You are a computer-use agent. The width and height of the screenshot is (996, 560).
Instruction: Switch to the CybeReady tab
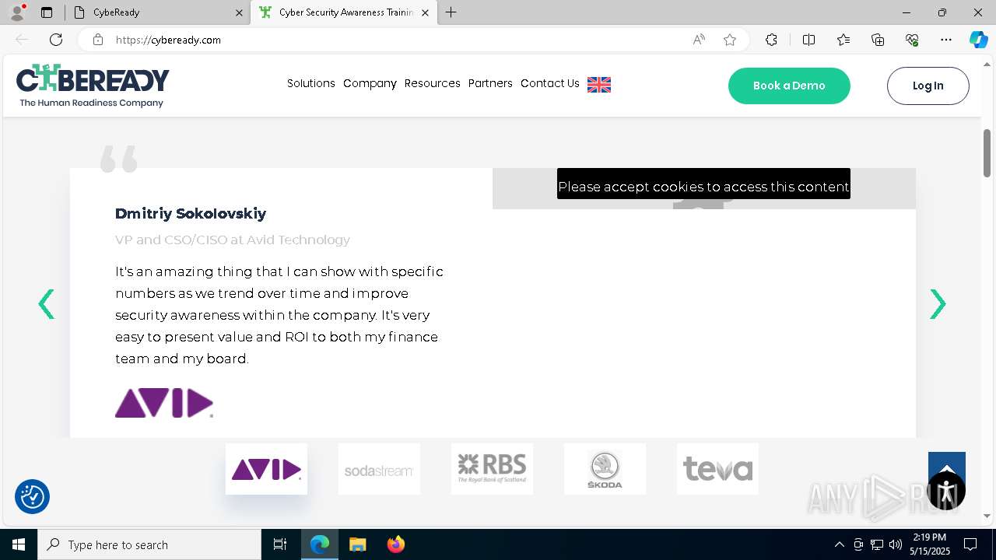click(x=157, y=12)
